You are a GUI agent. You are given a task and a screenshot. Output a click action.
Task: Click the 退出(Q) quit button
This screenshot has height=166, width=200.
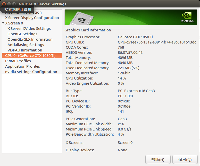pos(185,160)
